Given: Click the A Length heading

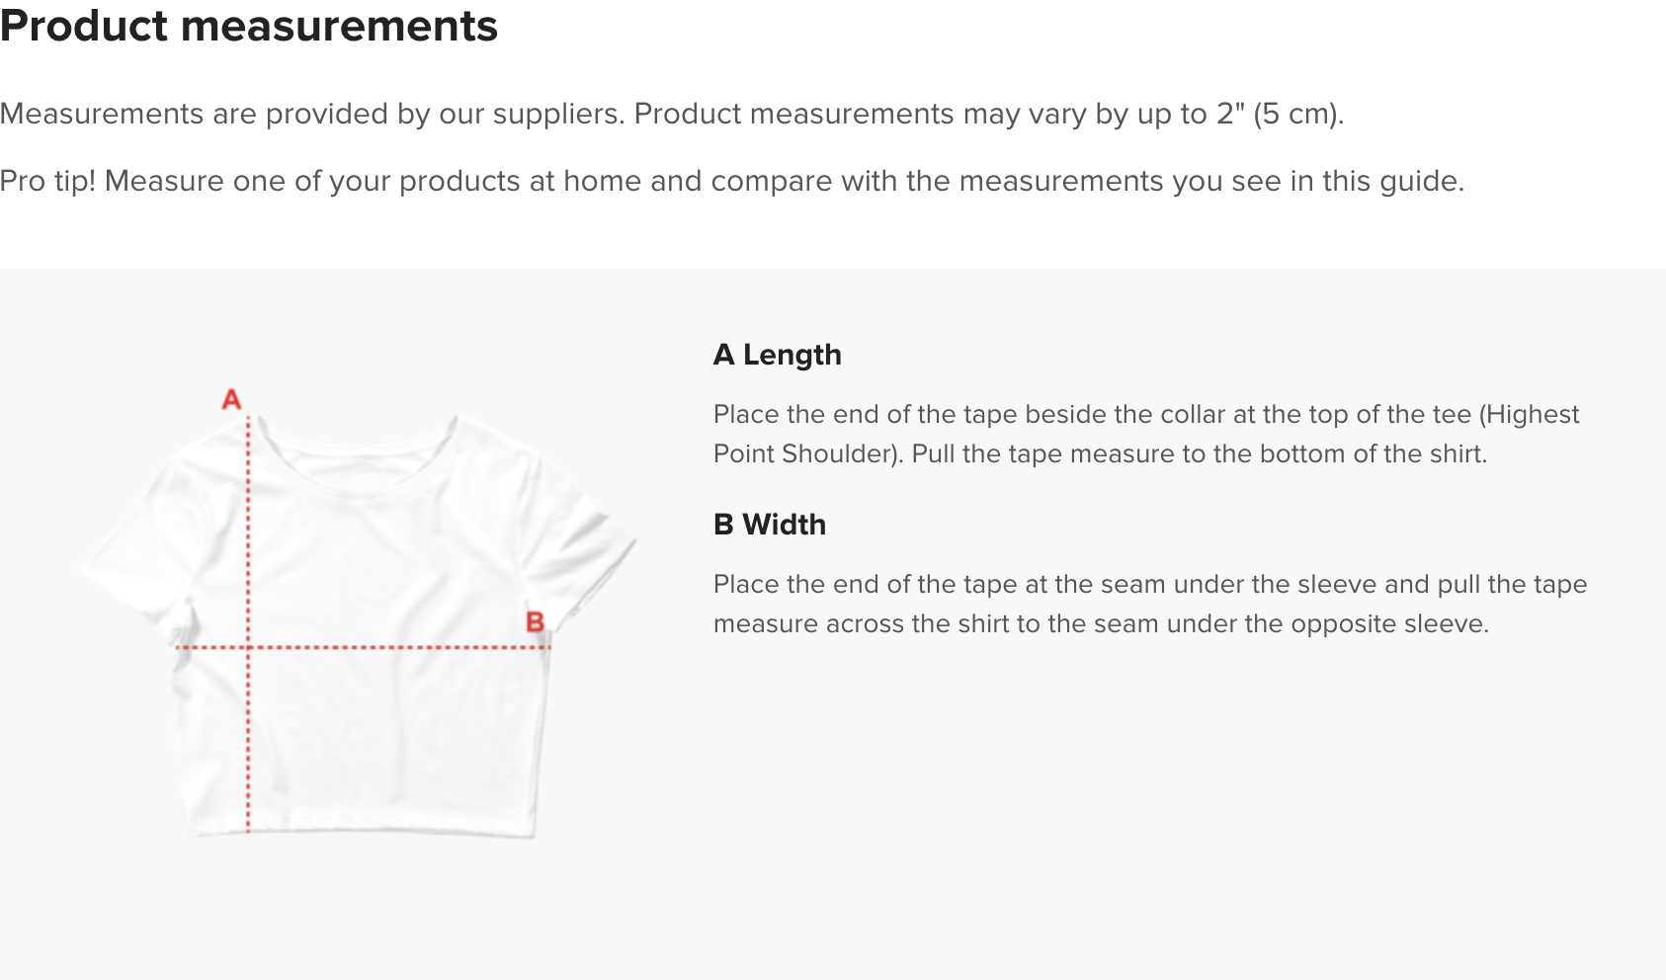Looking at the screenshot, I should point(778,355).
